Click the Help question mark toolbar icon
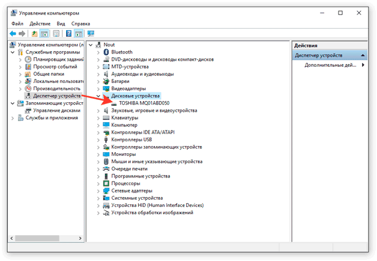Image resolution: width=377 pixels, height=261 pixels. pos(68,34)
